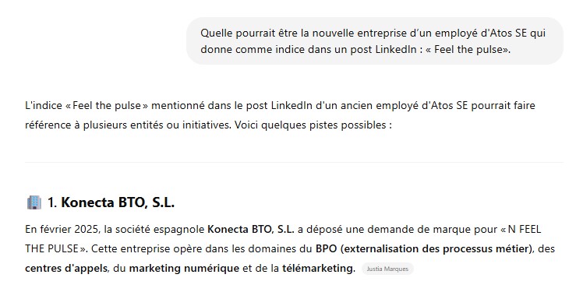This screenshot has height=292, width=576.
Task: Click the heading "1. Konecta BTO, S.L."
Action: (111, 202)
